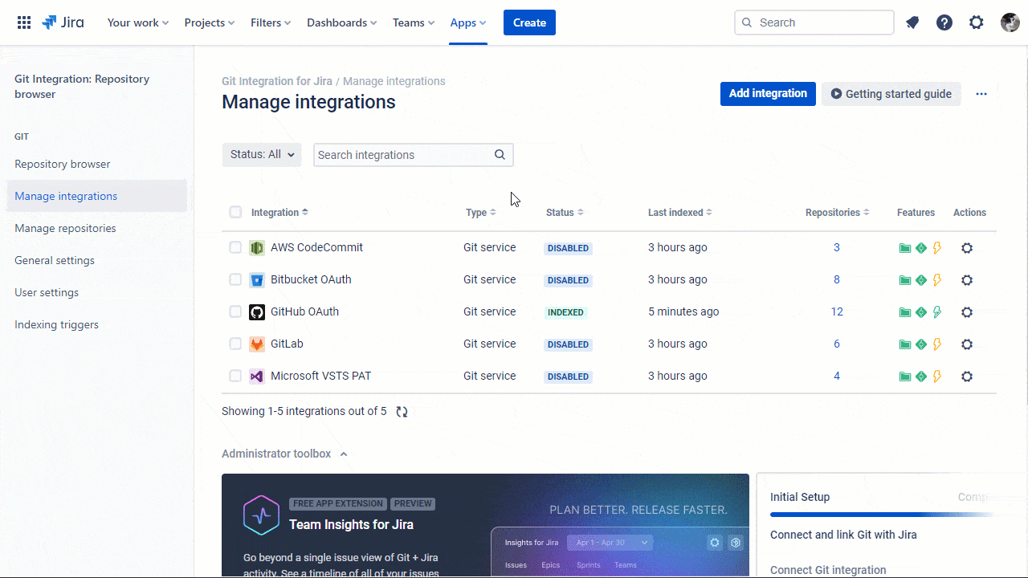
Task: Click the Jira logo
Action: (x=63, y=22)
